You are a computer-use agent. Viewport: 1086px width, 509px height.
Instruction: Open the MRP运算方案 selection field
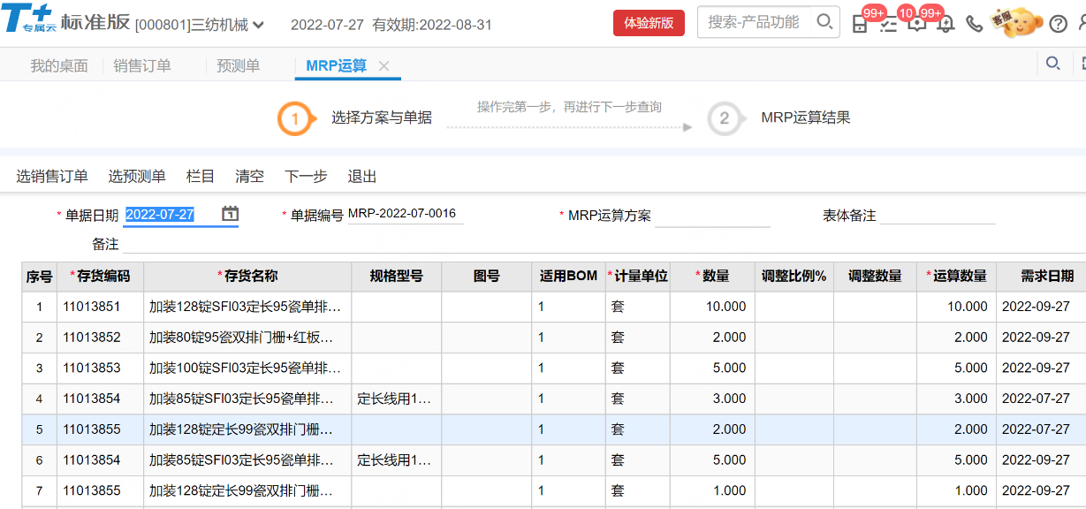click(712, 216)
